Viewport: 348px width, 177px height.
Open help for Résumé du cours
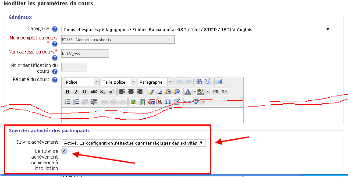click(55, 80)
